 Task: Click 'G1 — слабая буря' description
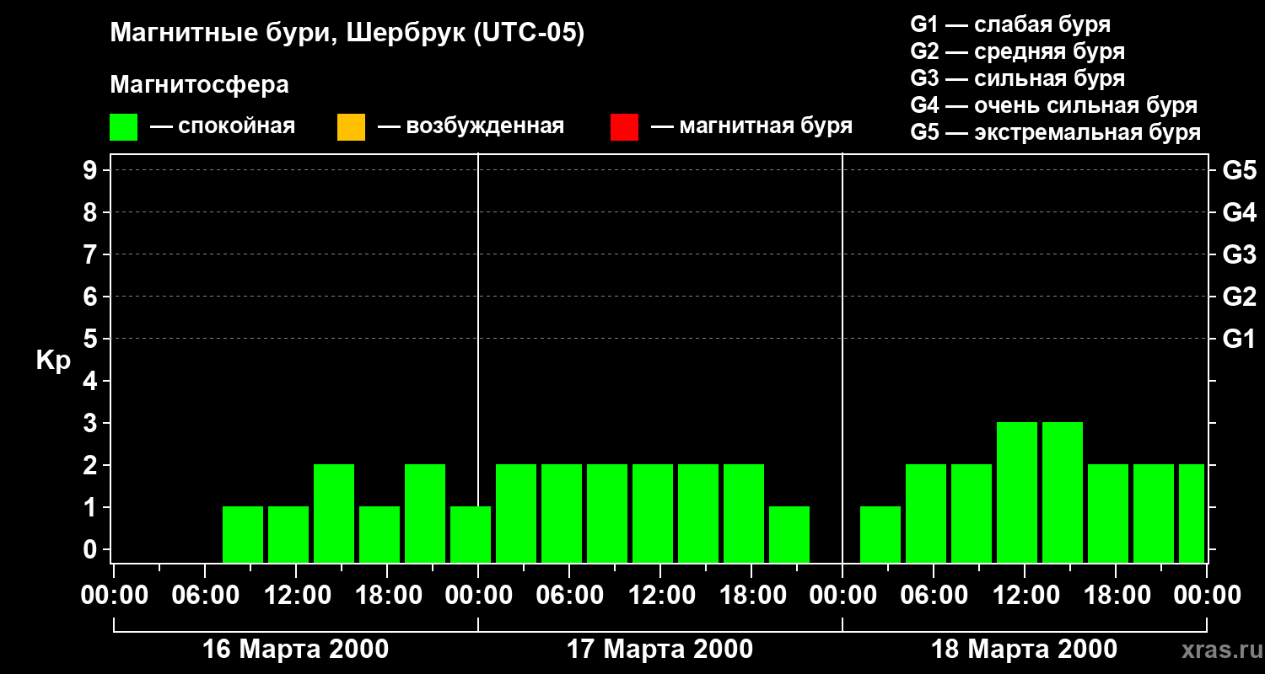point(1010,24)
